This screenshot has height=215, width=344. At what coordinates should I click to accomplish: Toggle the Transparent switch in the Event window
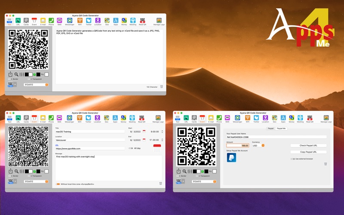30,176
